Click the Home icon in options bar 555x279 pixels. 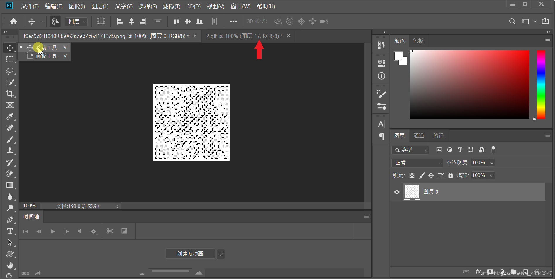click(13, 21)
